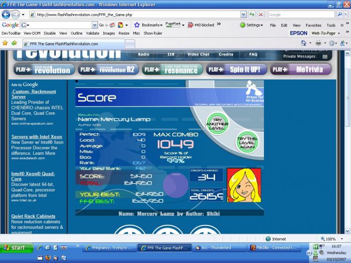Expand the Bookmarks dropdown
This screenshot has height=263, width=351.
(161, 25)
